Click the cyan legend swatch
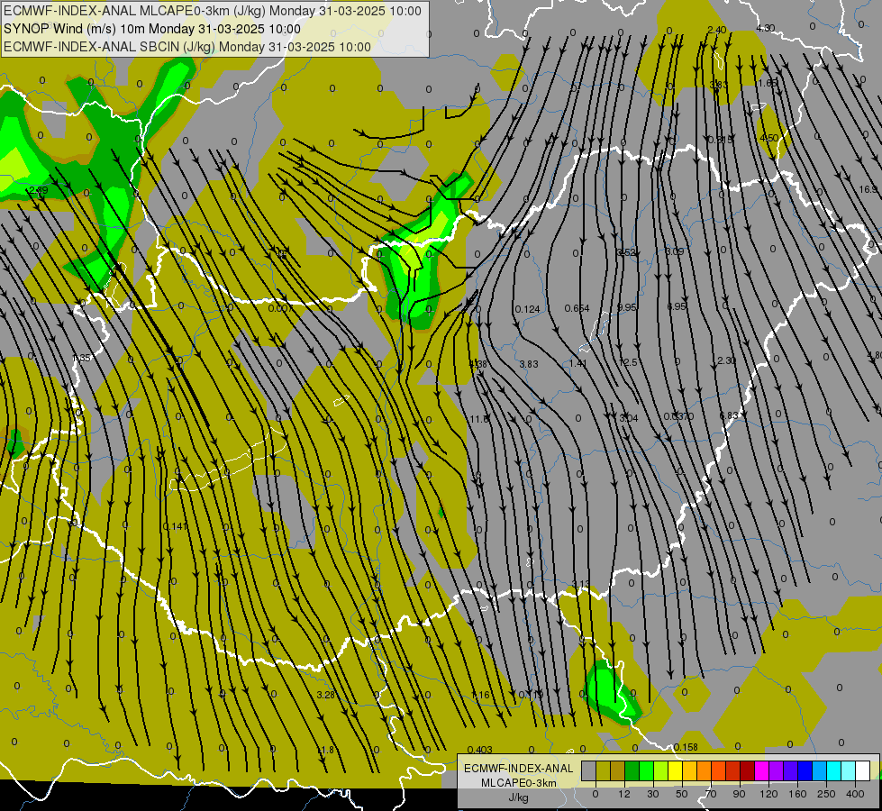Viewport: 882px width, 811px height. point(833,771)
